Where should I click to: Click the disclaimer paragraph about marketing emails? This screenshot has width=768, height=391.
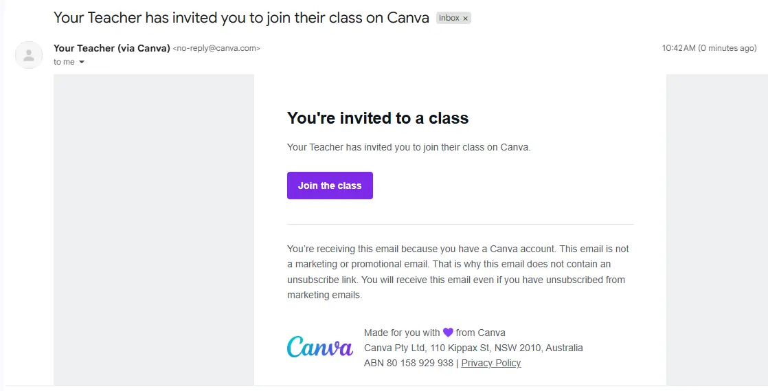point(458,272)
